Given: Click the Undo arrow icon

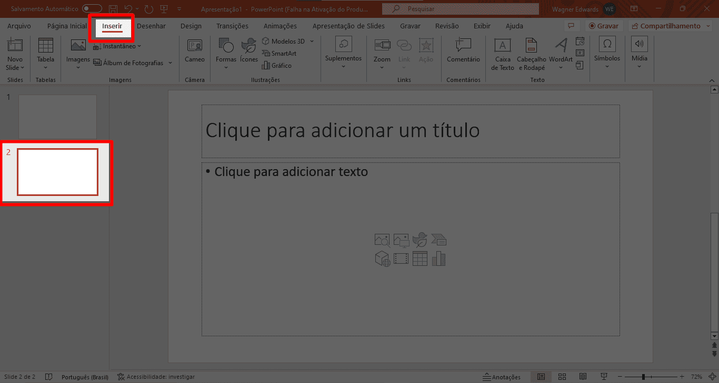Looking at the screenshot, I should point(128,9).
